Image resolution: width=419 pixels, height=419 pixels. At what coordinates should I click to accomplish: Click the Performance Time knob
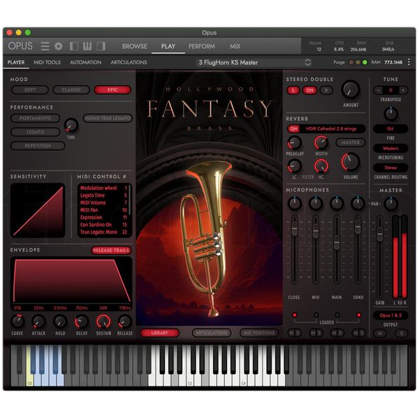point(71,125)
